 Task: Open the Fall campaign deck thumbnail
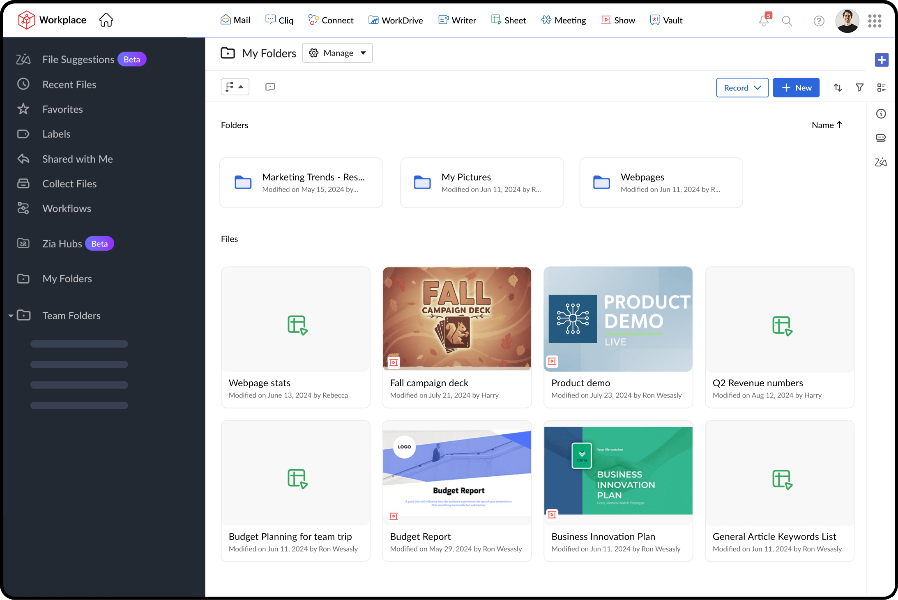[456, 318]
